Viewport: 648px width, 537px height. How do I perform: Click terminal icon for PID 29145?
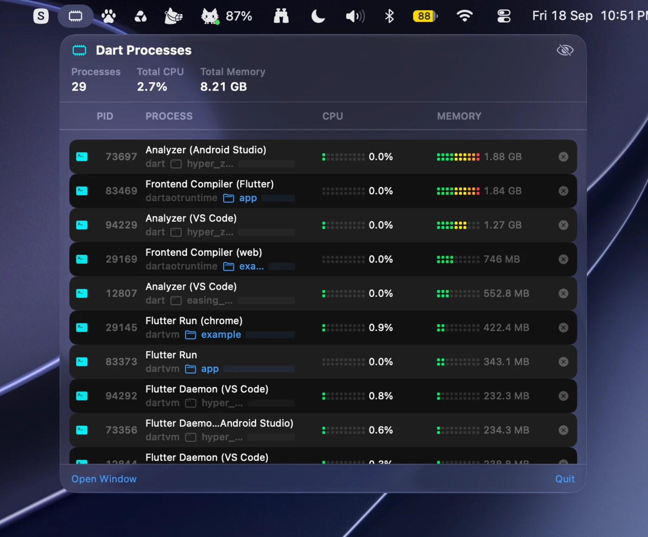pos(82,328)
